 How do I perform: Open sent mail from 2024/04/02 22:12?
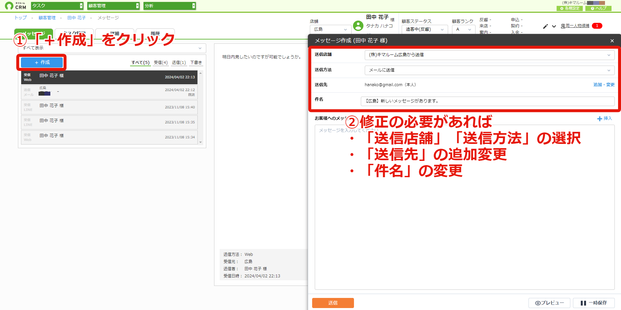point(109,92)
